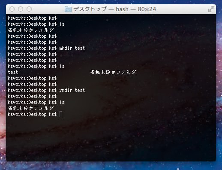Click the 'test' entry in ls output
The image size is (222, 170).
point(13,72)
